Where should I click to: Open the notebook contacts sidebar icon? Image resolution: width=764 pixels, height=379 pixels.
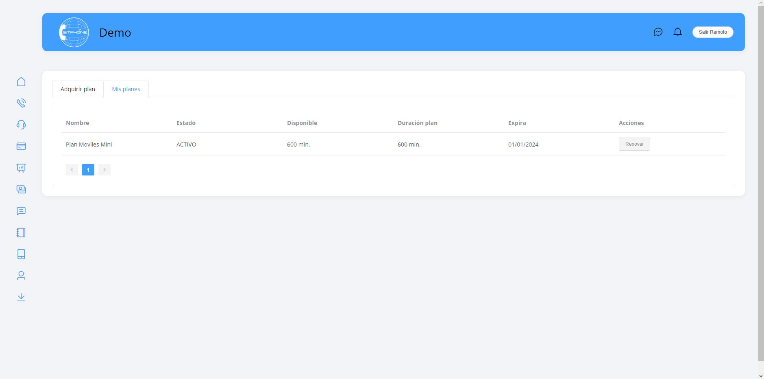click(x=21, y=232)
